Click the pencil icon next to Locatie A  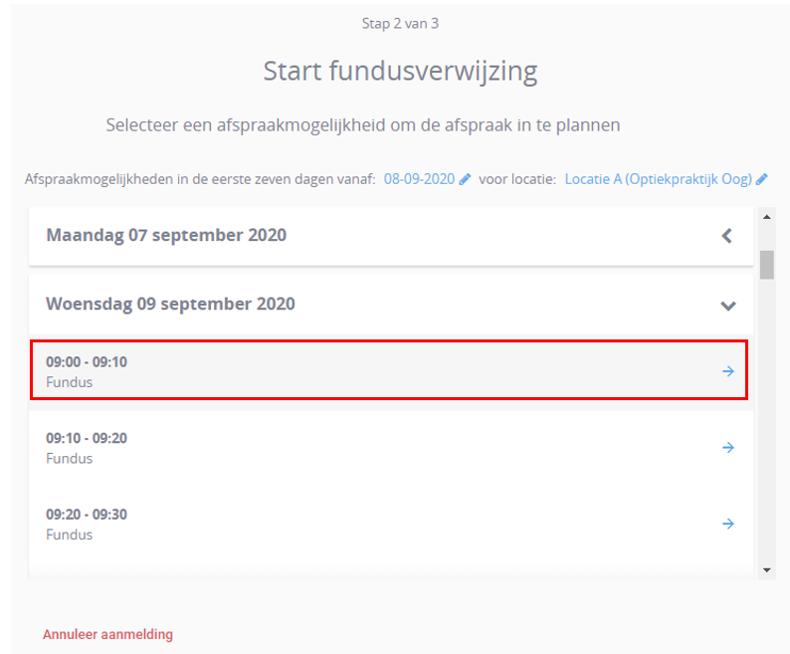(762, 179)
